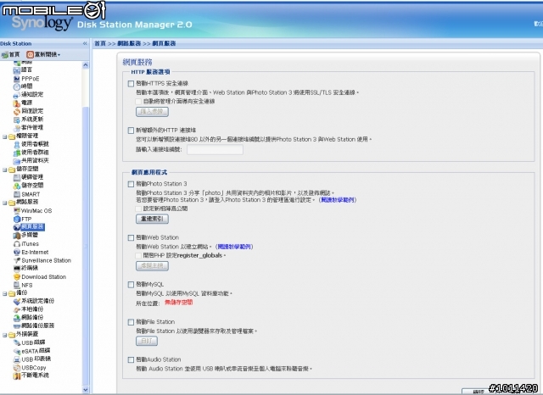Open the Download Station item
The height and width of the screenshot is (395, 543).
pyautogui.click(x=40, y=276)
